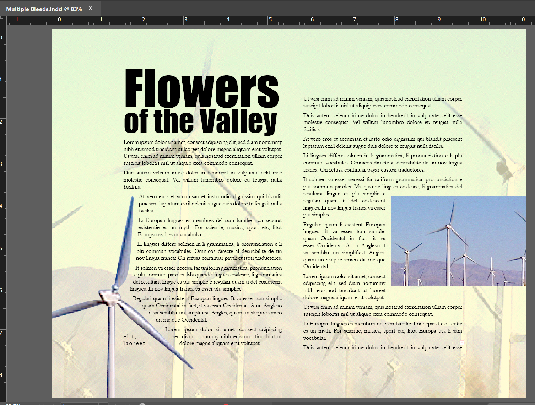This screenshot has width=535, height=405.
Task: Click the text frame out port in right column
Action: point(462,342)
